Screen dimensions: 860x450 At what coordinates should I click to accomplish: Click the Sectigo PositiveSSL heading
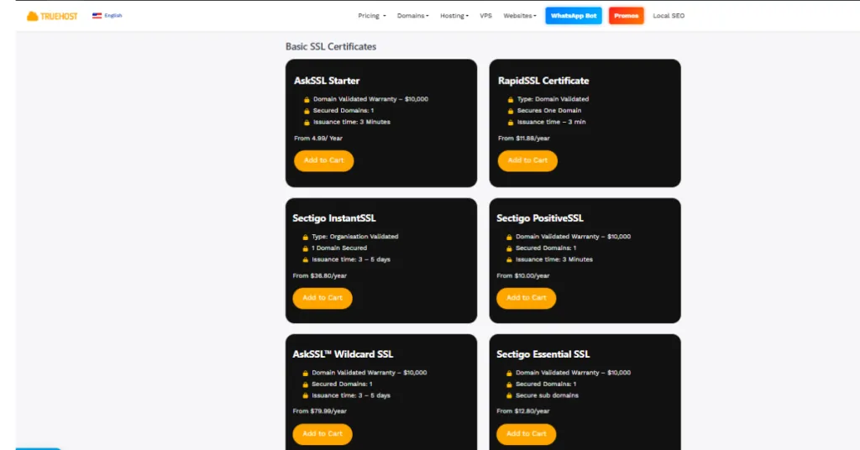click(540, 218)
